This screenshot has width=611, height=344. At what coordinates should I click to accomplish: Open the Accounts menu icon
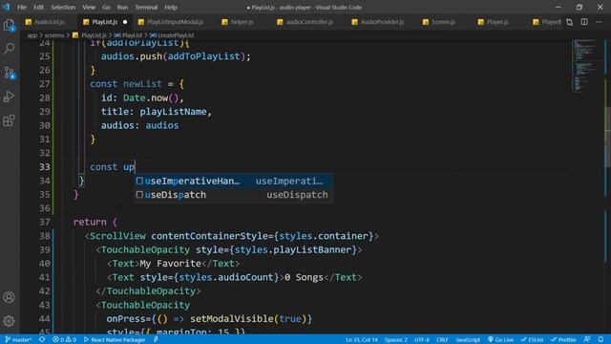click(x=9, y=297)
